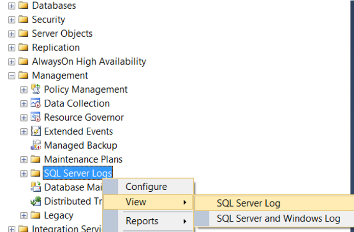354x232 pixels.
Task: Select the Maintenance Plans label
Action: point(83,159)
